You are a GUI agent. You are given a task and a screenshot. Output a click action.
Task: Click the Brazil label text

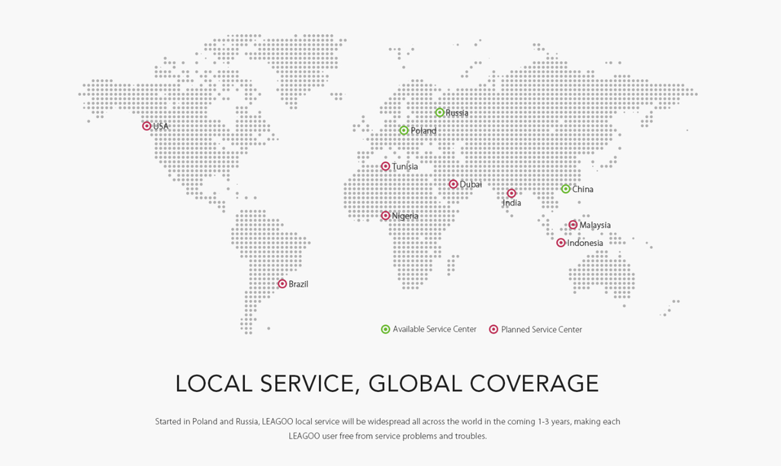(298, 284)
